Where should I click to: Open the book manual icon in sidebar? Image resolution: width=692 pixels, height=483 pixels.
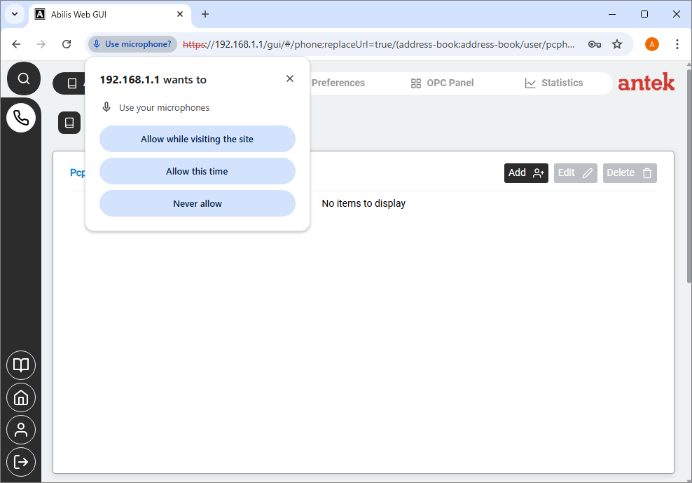point(21,365)
